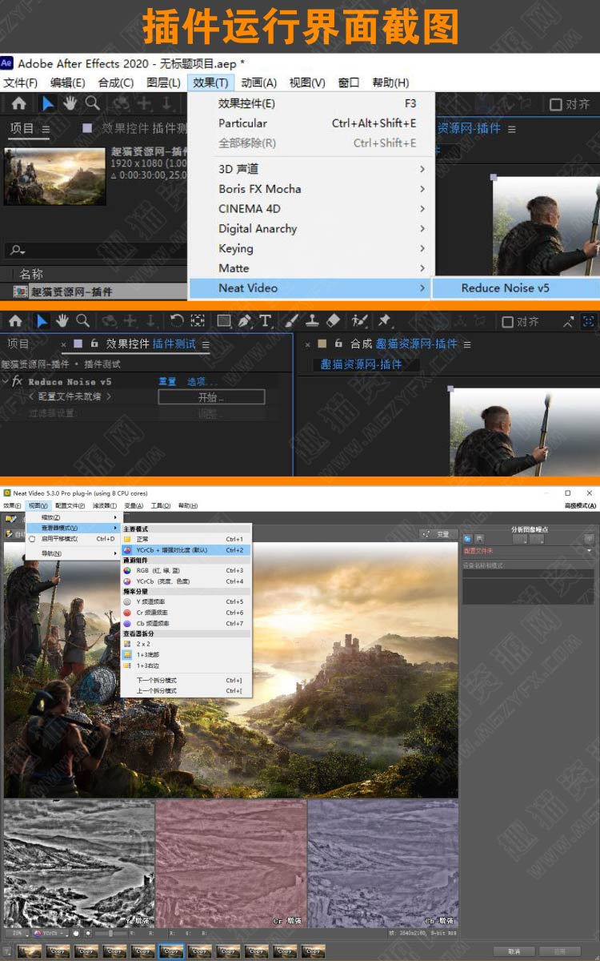This screenshot has width=600, height=961.
Task: Expand the Boris FX Mocha submenu
Action: click(x=311, y=189)
